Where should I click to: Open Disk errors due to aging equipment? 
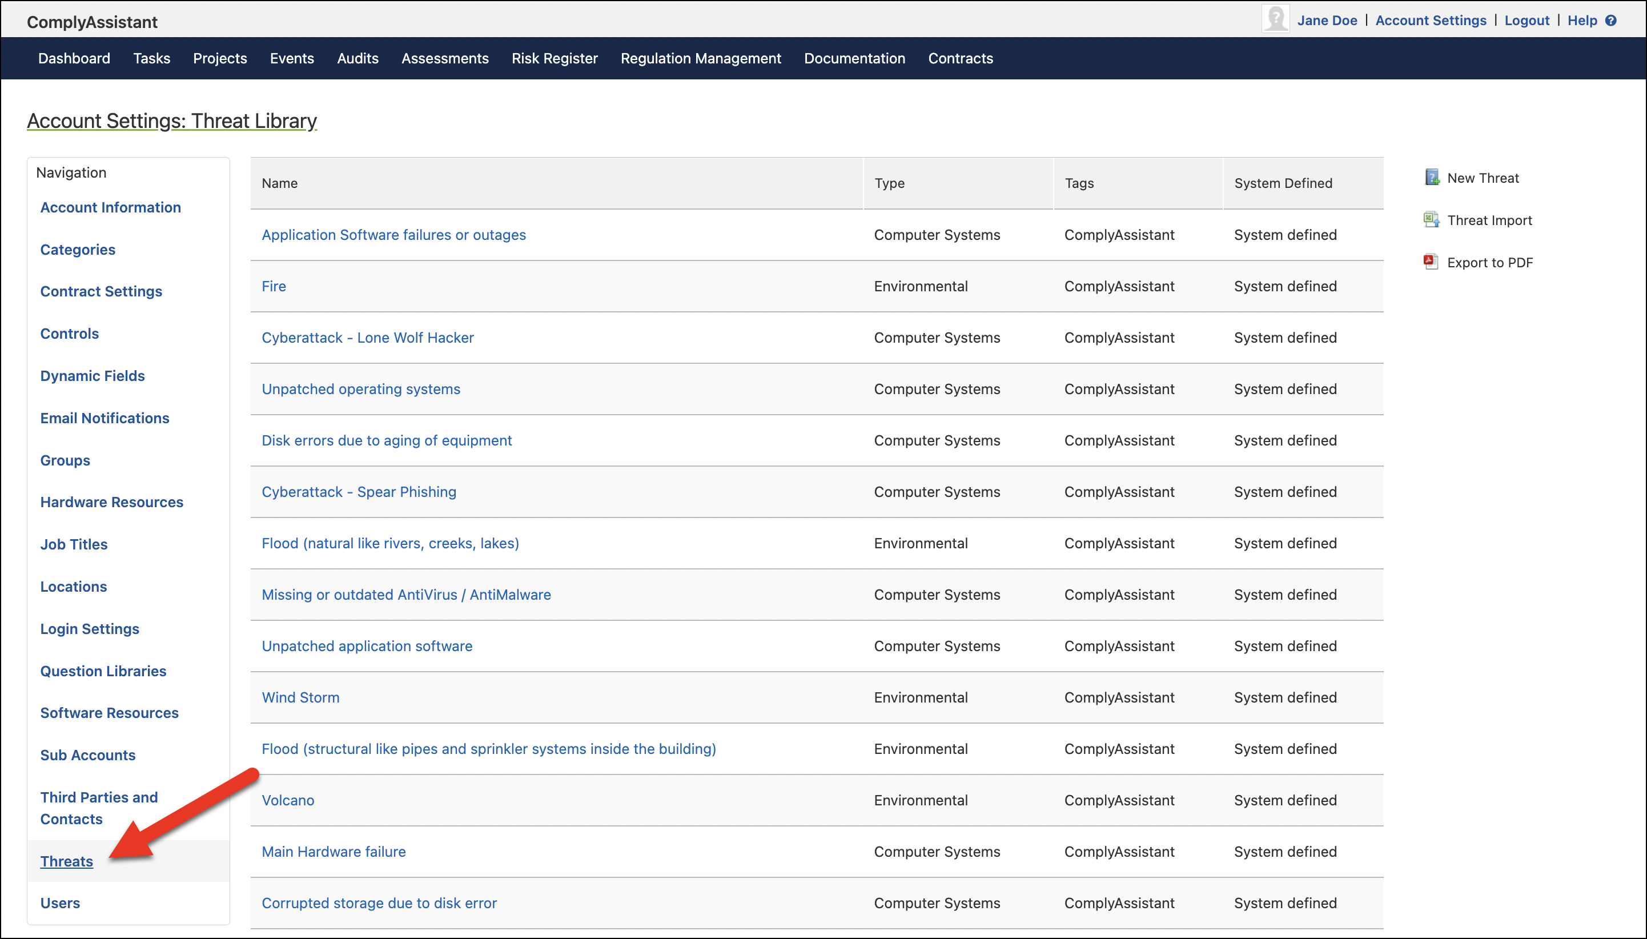click(386, 440)
